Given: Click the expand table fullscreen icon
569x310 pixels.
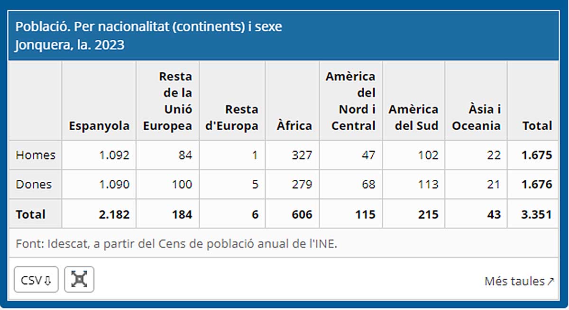Looking at the screenshot, I should click(79, 280).
